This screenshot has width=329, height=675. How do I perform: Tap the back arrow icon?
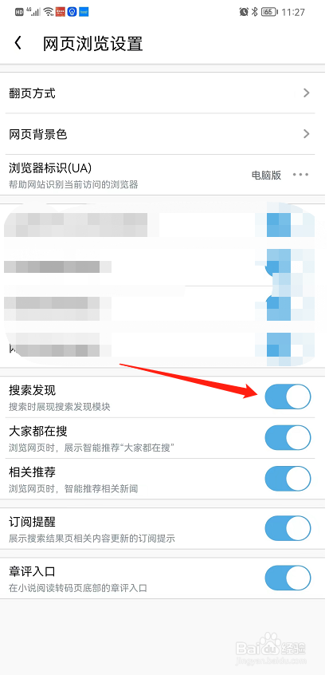point(18,43)
